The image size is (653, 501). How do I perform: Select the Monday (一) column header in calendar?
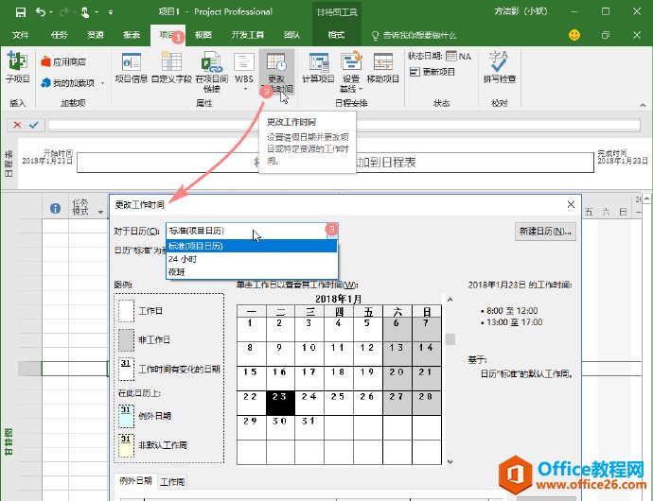pos(251,311)
